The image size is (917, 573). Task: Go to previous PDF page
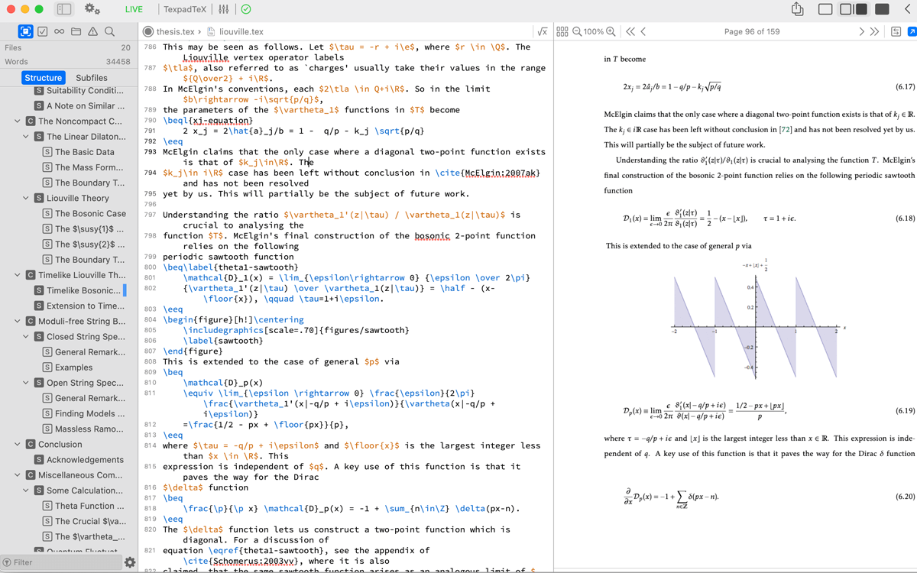pyautogui.click(x=643, y=31)
